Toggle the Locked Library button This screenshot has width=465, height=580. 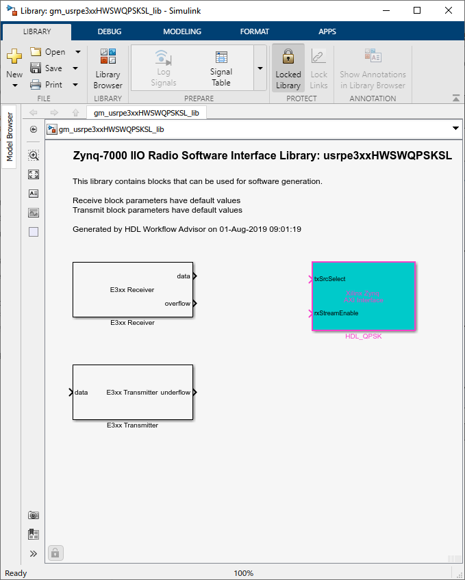(288, 68)
